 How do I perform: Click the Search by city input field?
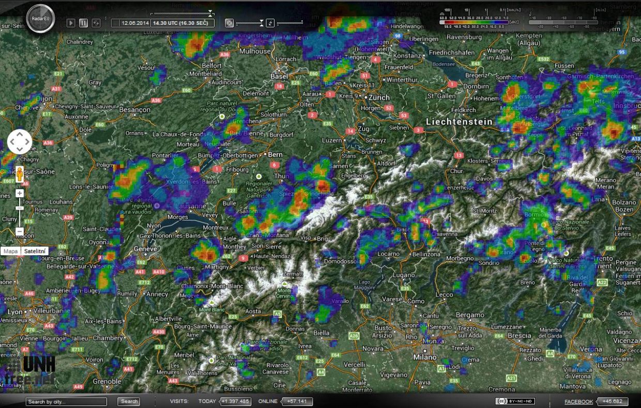coord(66,401)
